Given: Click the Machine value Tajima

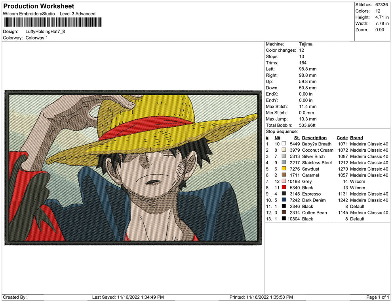Looking at the screenshot, I should [x=306, y=44].
